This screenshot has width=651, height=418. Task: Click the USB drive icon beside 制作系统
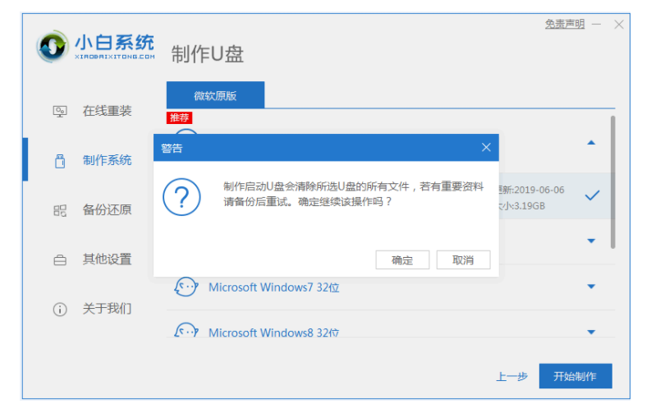[x=60, y=161]
